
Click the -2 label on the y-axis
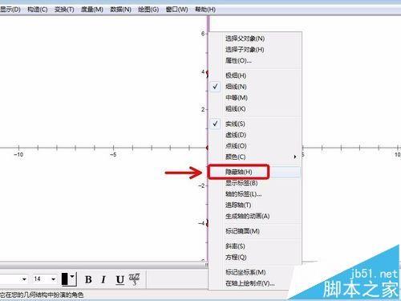pyautogui.click(x=202, y=185)
